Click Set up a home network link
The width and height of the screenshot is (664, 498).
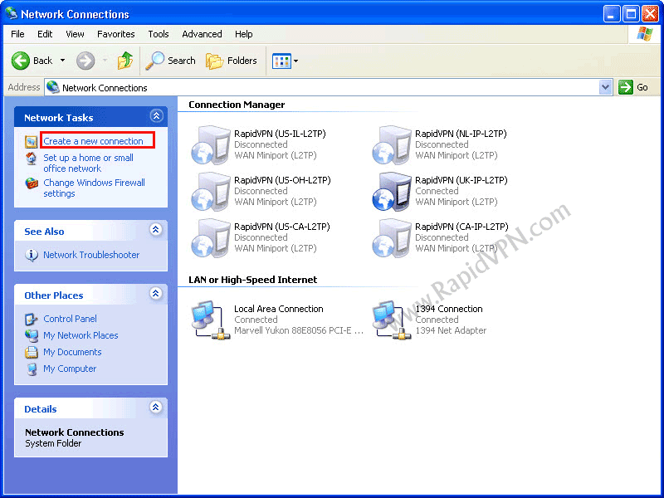pyautogui.click(x=89, y=163)
